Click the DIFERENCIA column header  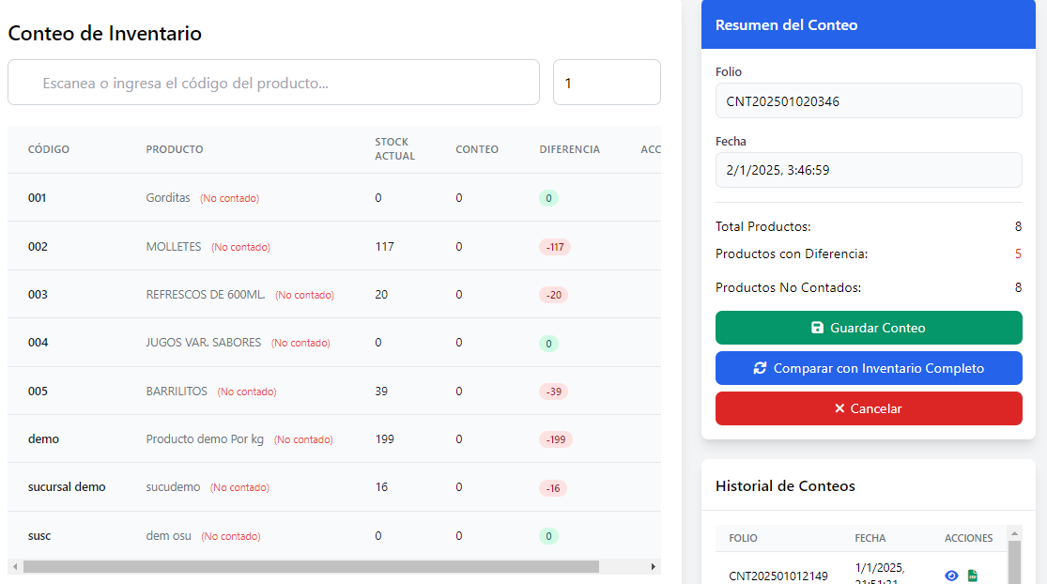point(569,149)
